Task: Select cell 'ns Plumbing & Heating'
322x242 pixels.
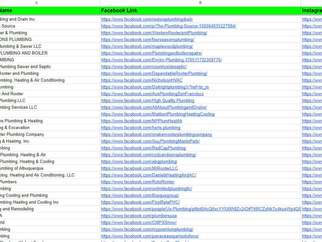Action: pos(50,121)
